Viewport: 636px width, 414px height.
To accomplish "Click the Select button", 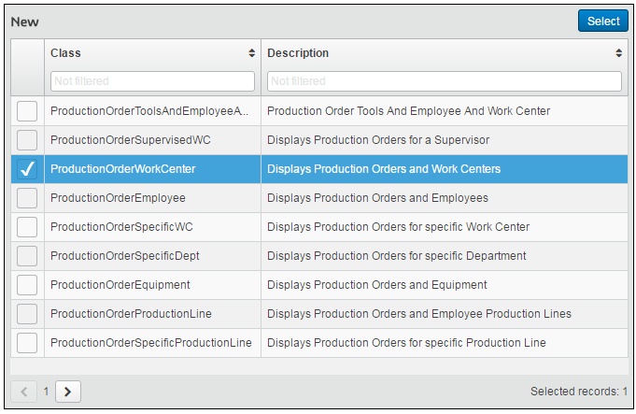I will point(602,21).
